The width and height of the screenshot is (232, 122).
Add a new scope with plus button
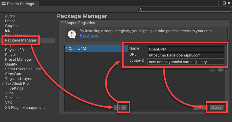coord(220,69)
